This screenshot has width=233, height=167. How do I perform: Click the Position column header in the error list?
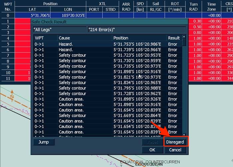point(138,38)
